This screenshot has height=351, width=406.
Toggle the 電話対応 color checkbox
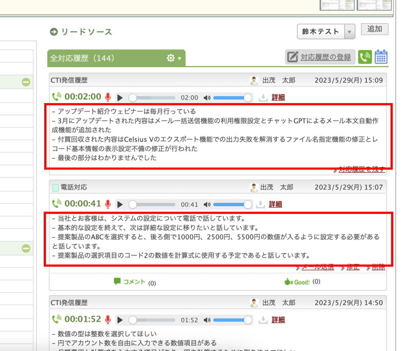point(55,187)
